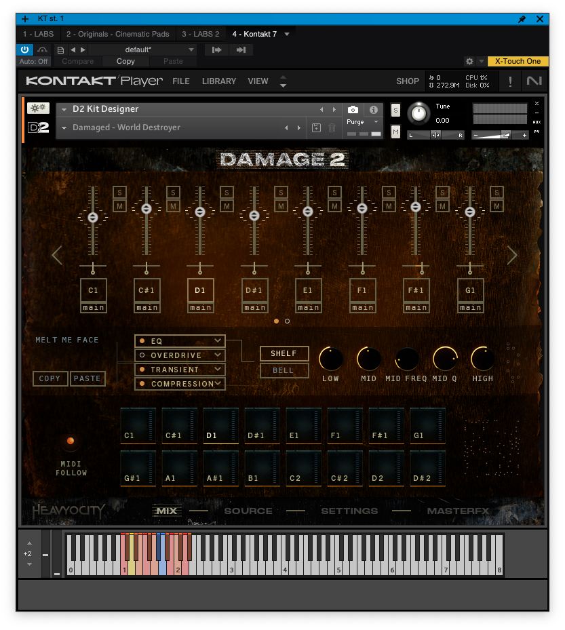Open the D2 Kit Designer instrument dropdown
Viewport: 565px width, 630px height.
tap(64, 109)
